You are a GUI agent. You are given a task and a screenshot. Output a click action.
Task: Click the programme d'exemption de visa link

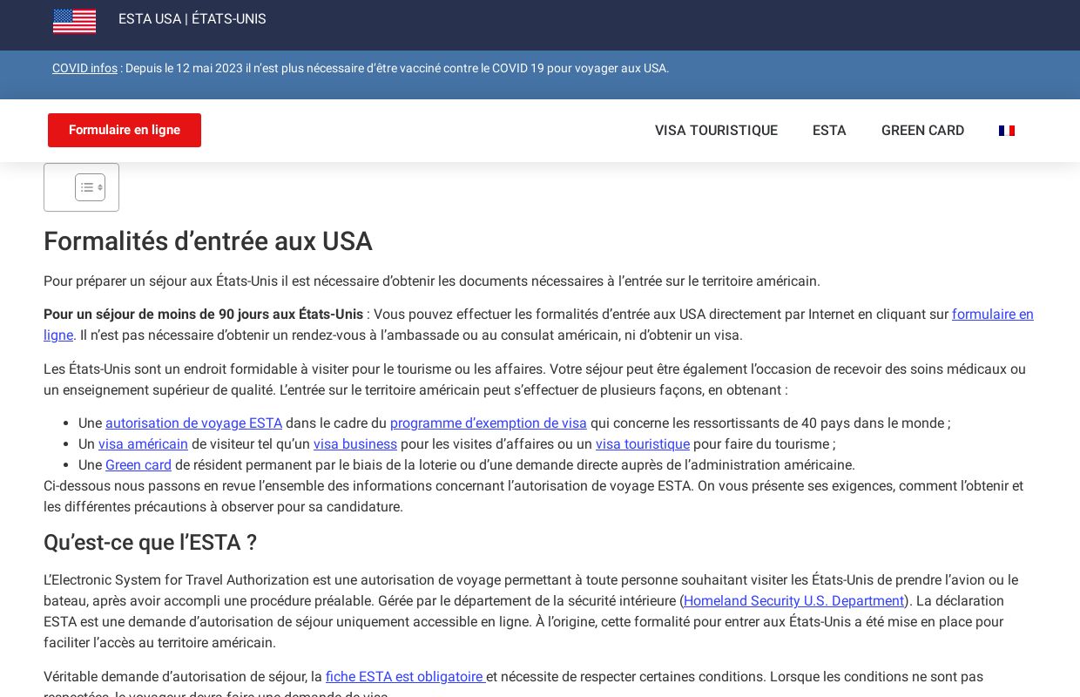(489, 423)
